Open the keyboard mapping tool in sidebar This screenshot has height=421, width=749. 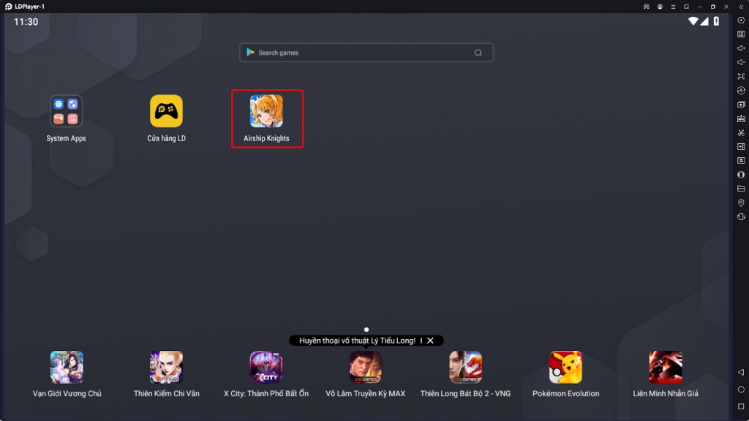tap(741, 34)
